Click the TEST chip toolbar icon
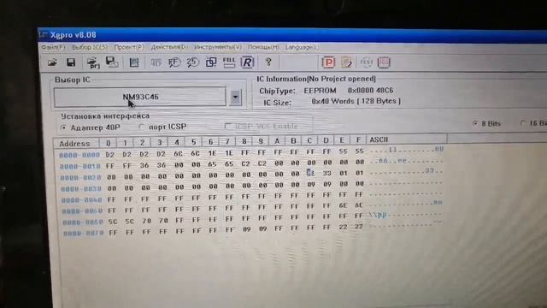Screen dimensions: 547x308 [367, 62]
